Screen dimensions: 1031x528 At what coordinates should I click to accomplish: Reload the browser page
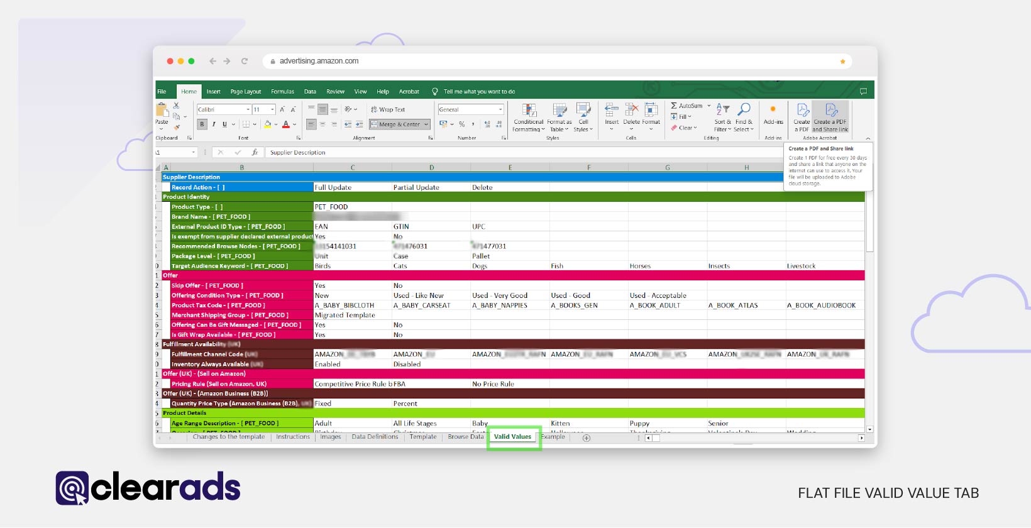[245, 61]
